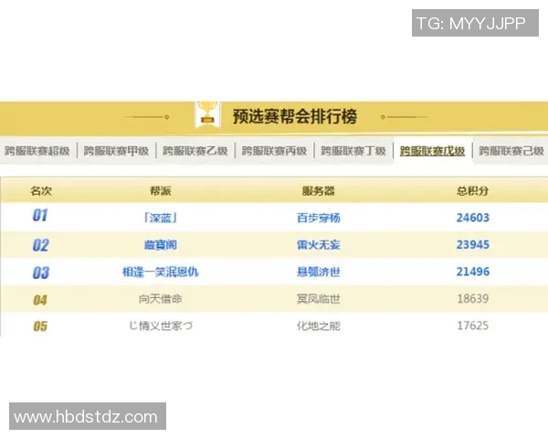The image size is (548, 439).
Task: Open the 跨服联赛甲级 tab
Action: pyautogui.click(x=116, y=151)
